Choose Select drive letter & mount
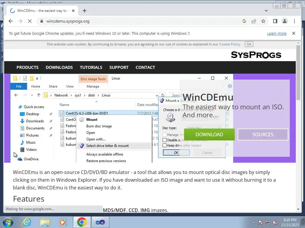 pos(114,145)
